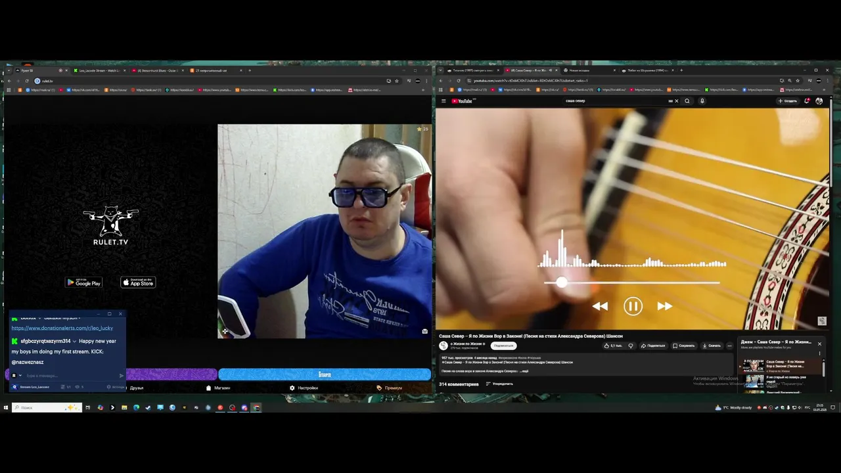Click the Создать create button on YouTube
The width and height of the screenshot is (841, 473).
[x=788, y=101]
